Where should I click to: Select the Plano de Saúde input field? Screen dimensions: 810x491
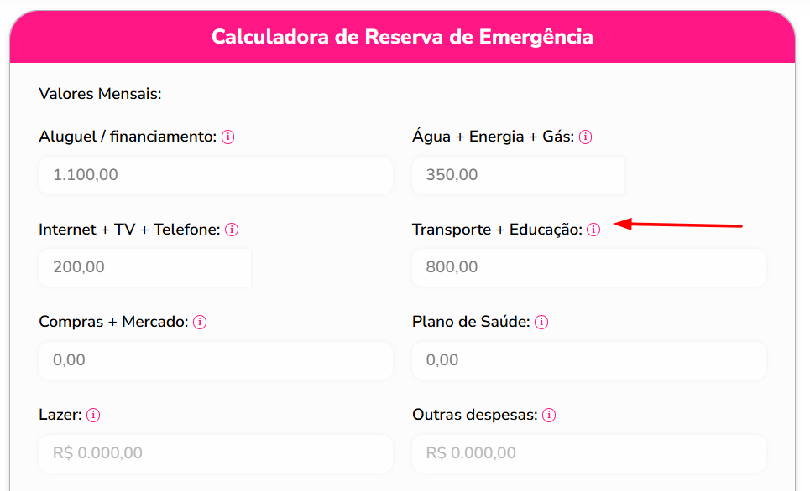(x=589, y=360)
